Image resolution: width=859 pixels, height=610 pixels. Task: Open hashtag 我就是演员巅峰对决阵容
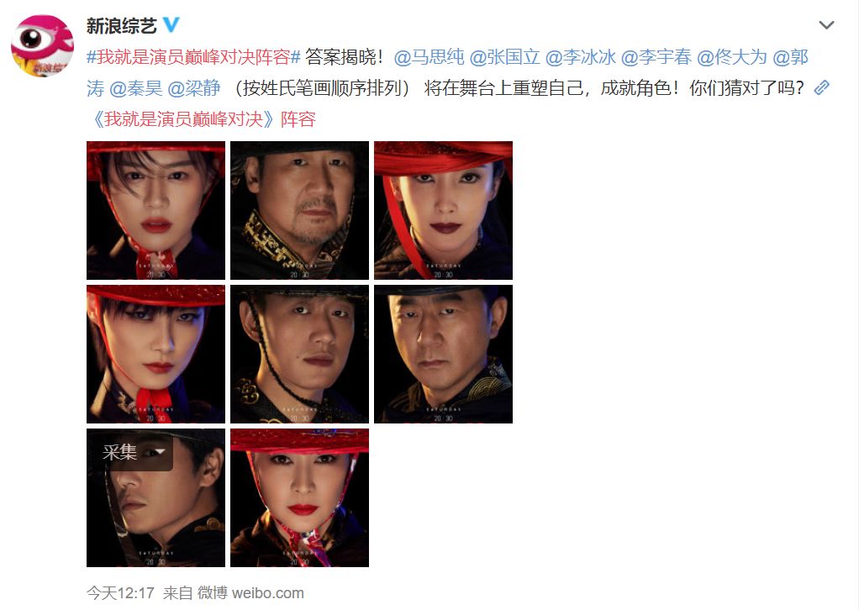pyautogui.click(x=193, y=56)
